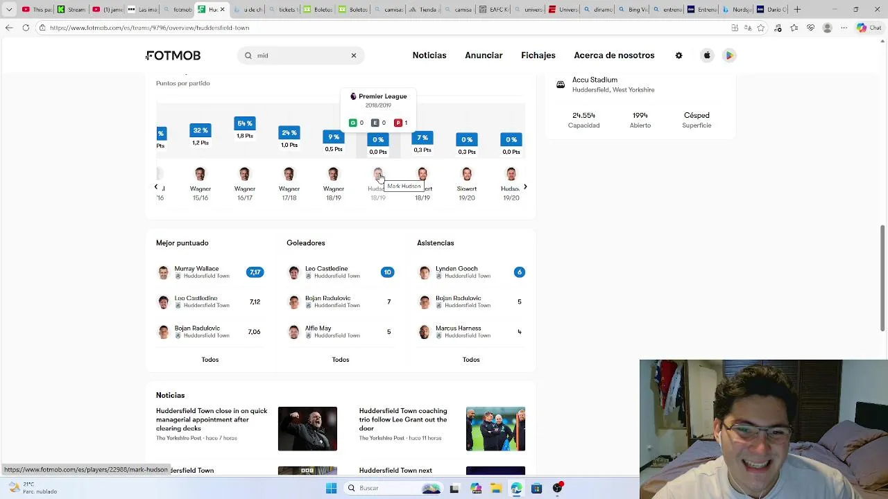Click the 9 % win rate bar
888x499 pixels.
pyautogui.click(x=334, y=137)
